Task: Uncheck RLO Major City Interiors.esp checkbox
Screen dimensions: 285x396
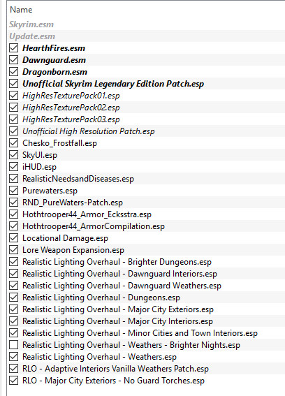Action: click(14, 321)
